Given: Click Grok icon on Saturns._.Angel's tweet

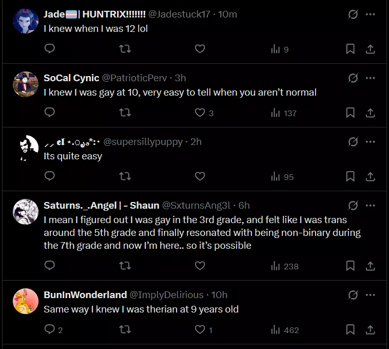Looking at the screenshot, I should point(353,206).
